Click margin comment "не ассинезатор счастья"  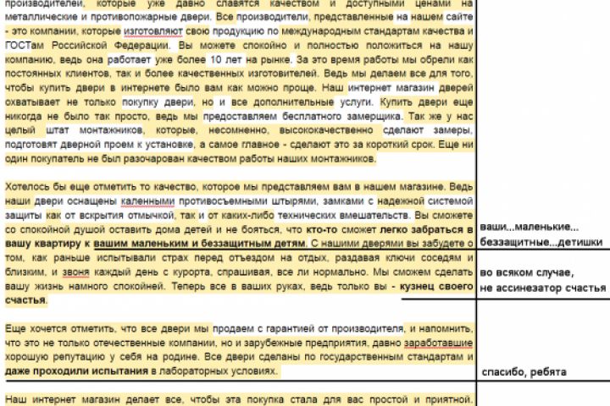point(543,288)
